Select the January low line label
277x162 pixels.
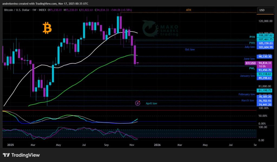tap(247, 76)
